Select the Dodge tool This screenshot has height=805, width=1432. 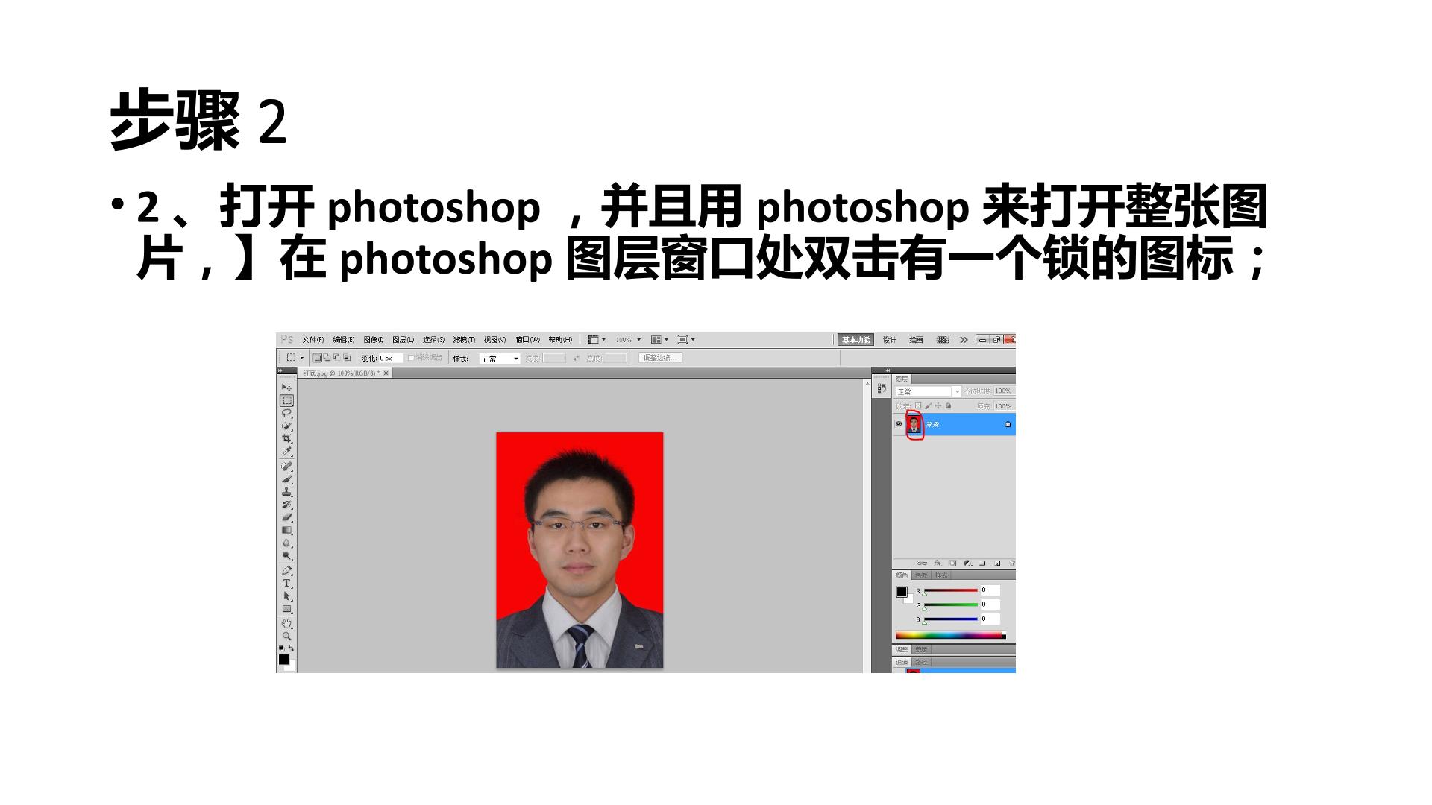coord(286,555)
